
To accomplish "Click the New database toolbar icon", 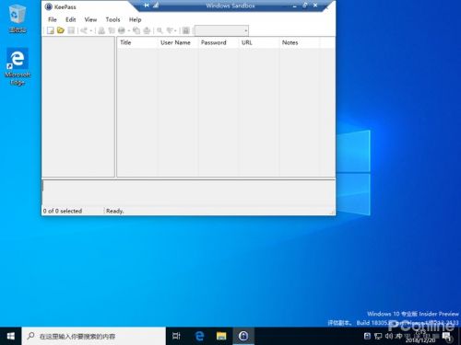I will pyautogui.click(x=51, y=30).
